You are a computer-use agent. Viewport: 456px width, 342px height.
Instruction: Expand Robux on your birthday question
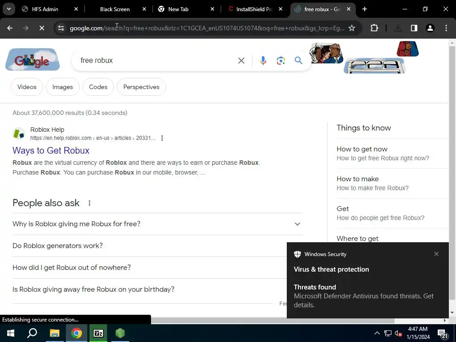coord(150,289)
